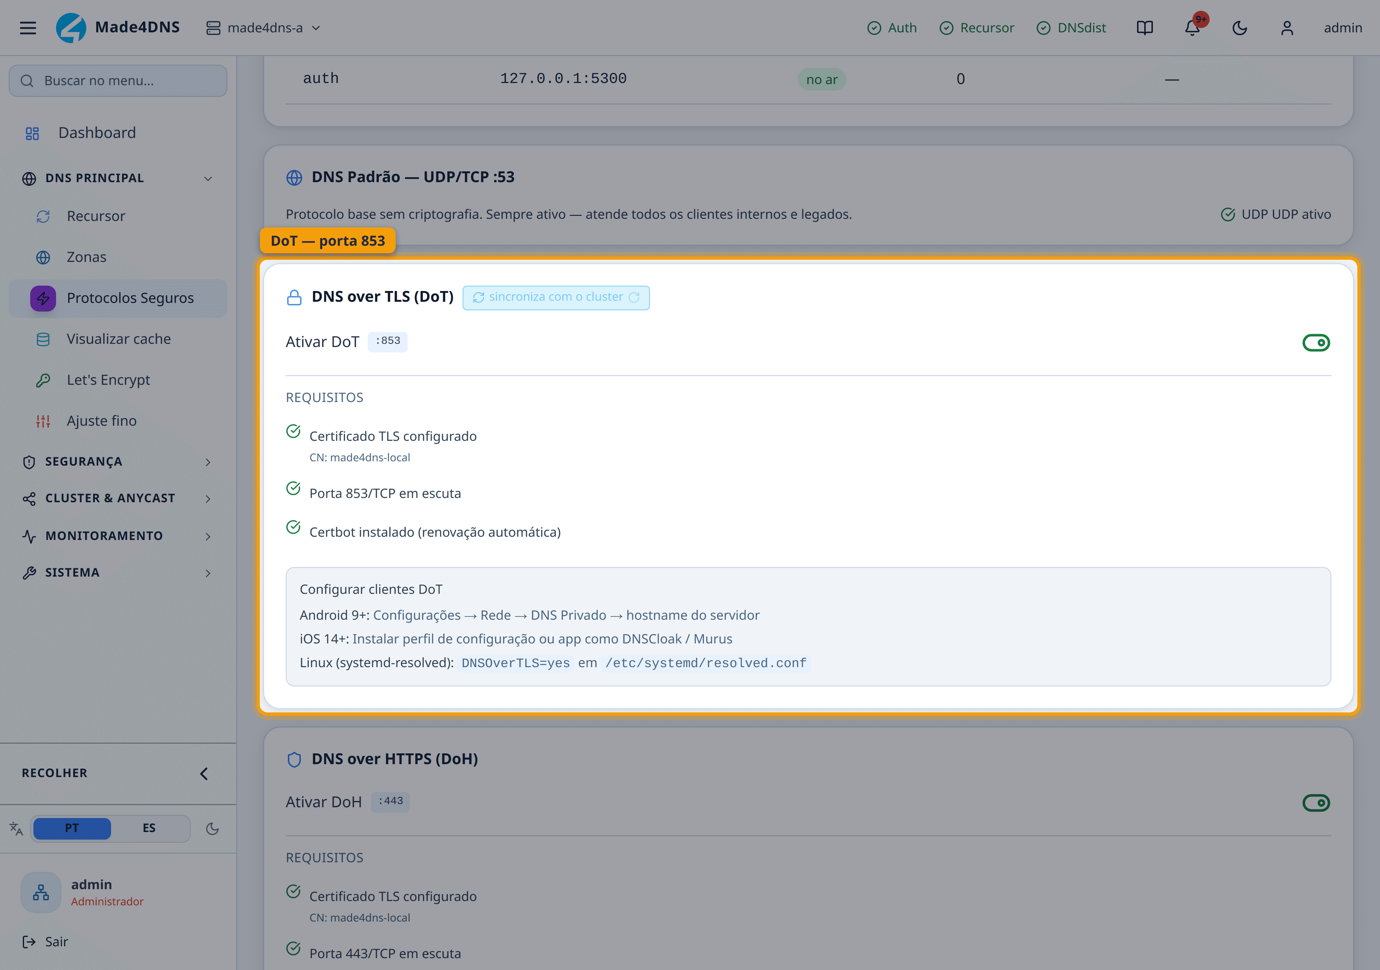
Task: Click the admin username in header
Action: (x=1343, y=28)
